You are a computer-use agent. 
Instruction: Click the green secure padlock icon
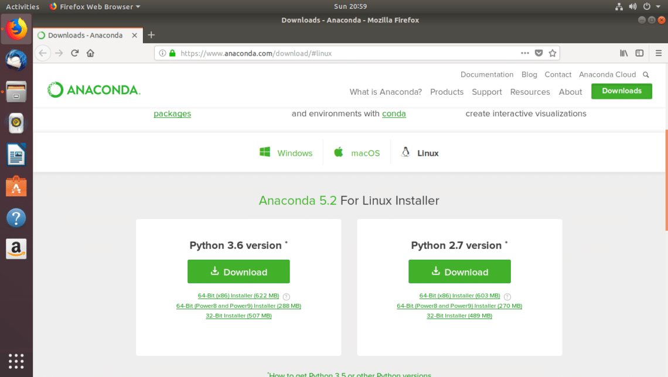pyautogui.click(x=172, y=53)
